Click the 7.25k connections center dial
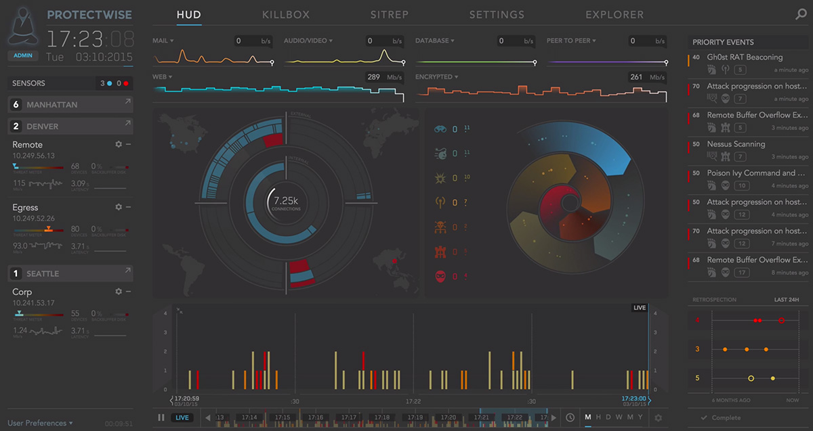Screen dimensions: 813x431 (285, 203)
